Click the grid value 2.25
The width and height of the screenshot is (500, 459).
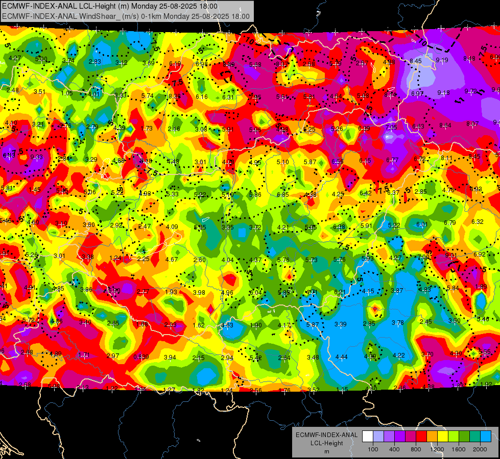pyautogui.click(x=144, y=259)
